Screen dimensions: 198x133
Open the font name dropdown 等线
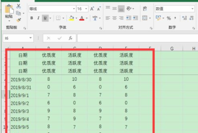pyautogui.click(x=74, y=9)
